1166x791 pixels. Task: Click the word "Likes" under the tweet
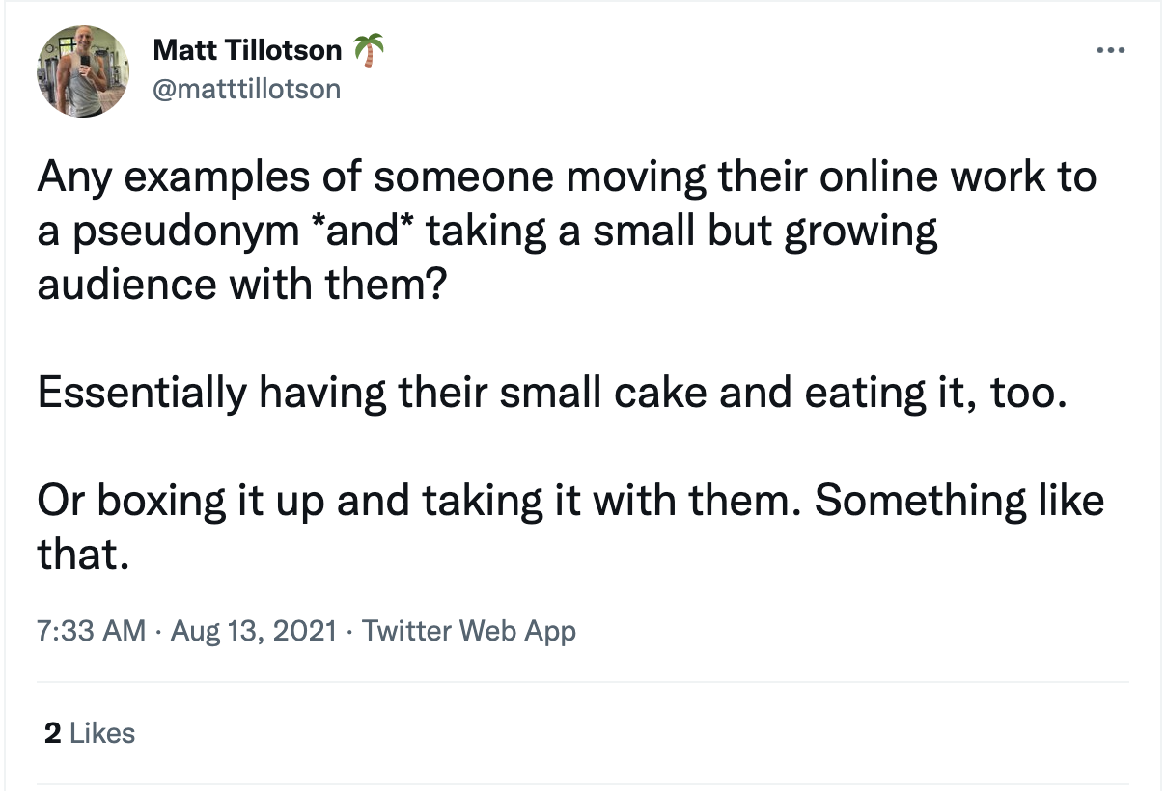102,733
